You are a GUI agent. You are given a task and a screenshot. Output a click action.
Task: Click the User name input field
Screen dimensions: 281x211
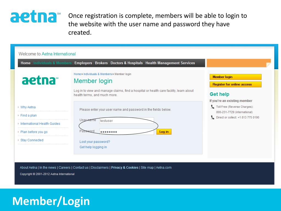(x=127, y=121)
